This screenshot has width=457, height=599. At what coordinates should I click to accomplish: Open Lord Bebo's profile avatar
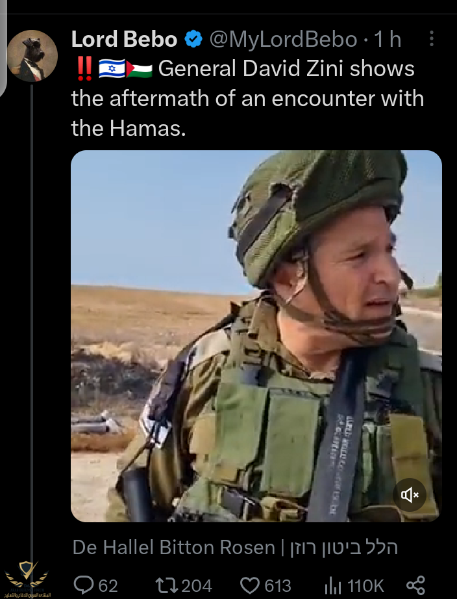(x=32, y=56)
